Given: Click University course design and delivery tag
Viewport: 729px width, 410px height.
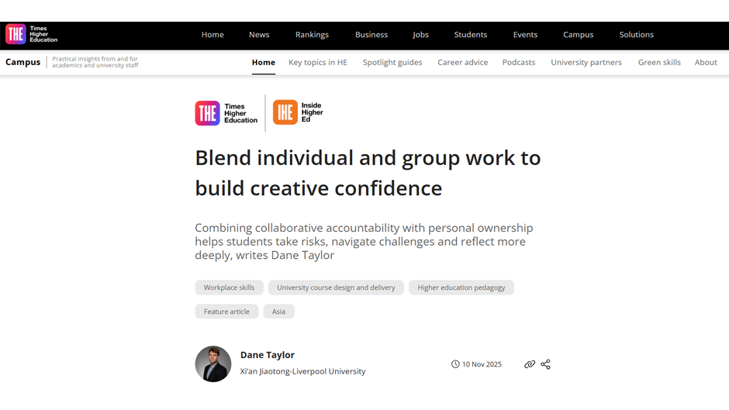Looking at the screenshot, I should point(336,288).
